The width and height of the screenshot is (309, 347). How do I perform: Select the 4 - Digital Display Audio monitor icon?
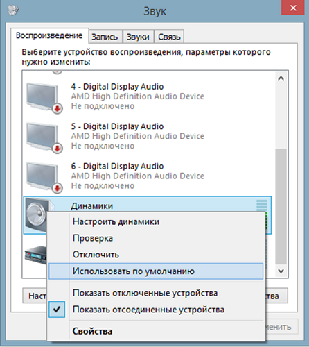click(44, 98)
